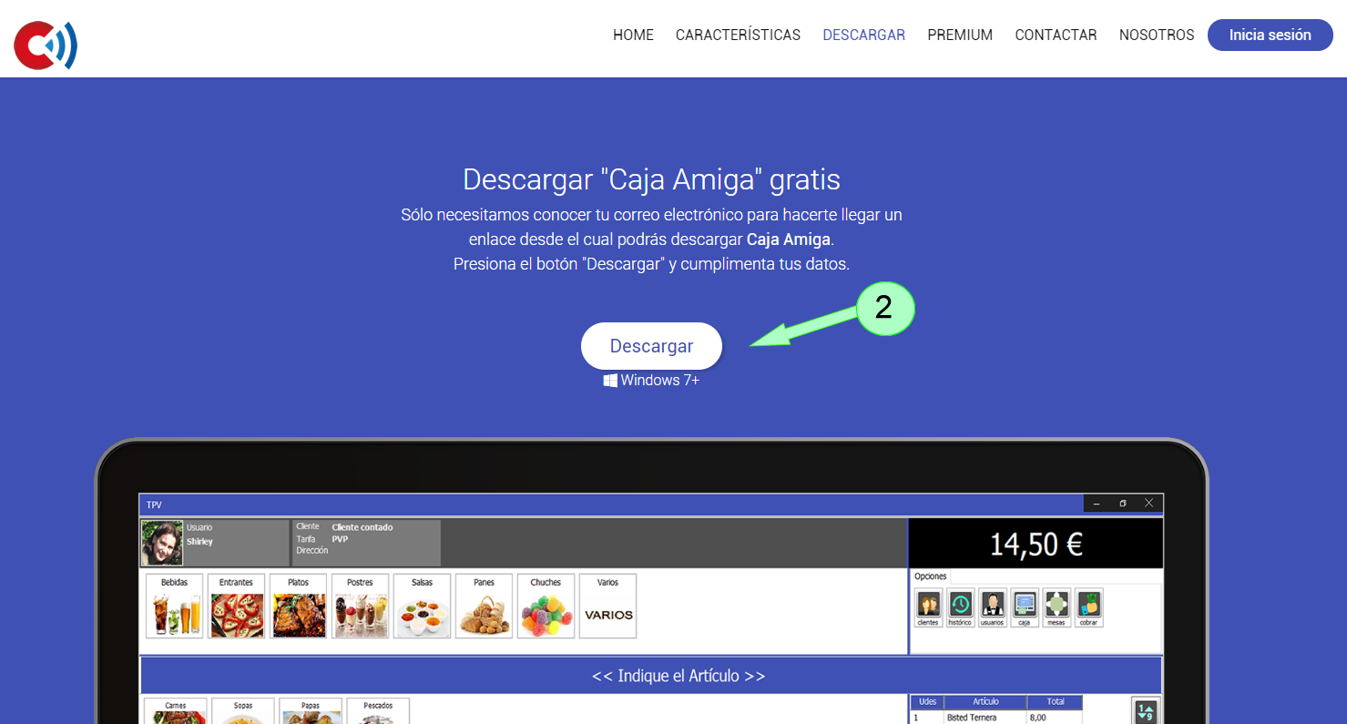Open the DESCARGAR menu item
Screen dimensions: 1347x724
point(863,35)
